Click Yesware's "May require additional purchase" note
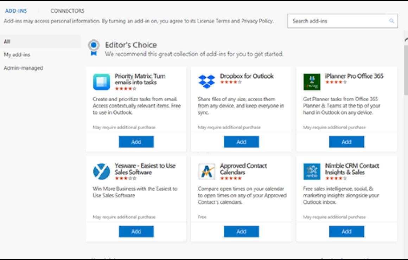The height and width of the screenshot is (260, 408). point(124,217)
